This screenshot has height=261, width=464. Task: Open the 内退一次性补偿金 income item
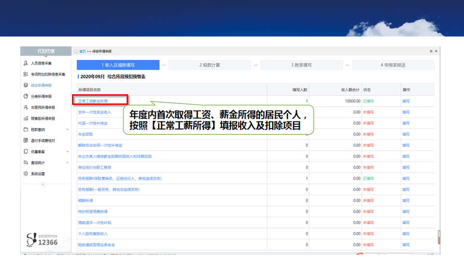pos(93,123)
